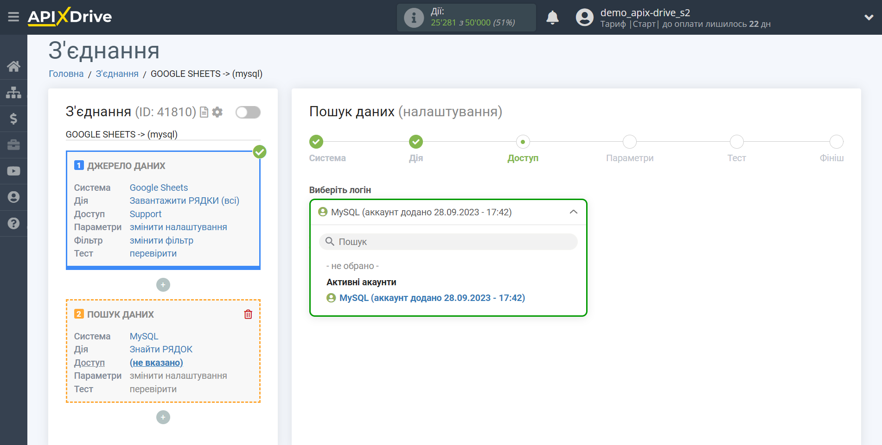This screenshot has width=882, height=445.
Task: Click the ApiX-Drive logo
Action: tap(70, 17)
